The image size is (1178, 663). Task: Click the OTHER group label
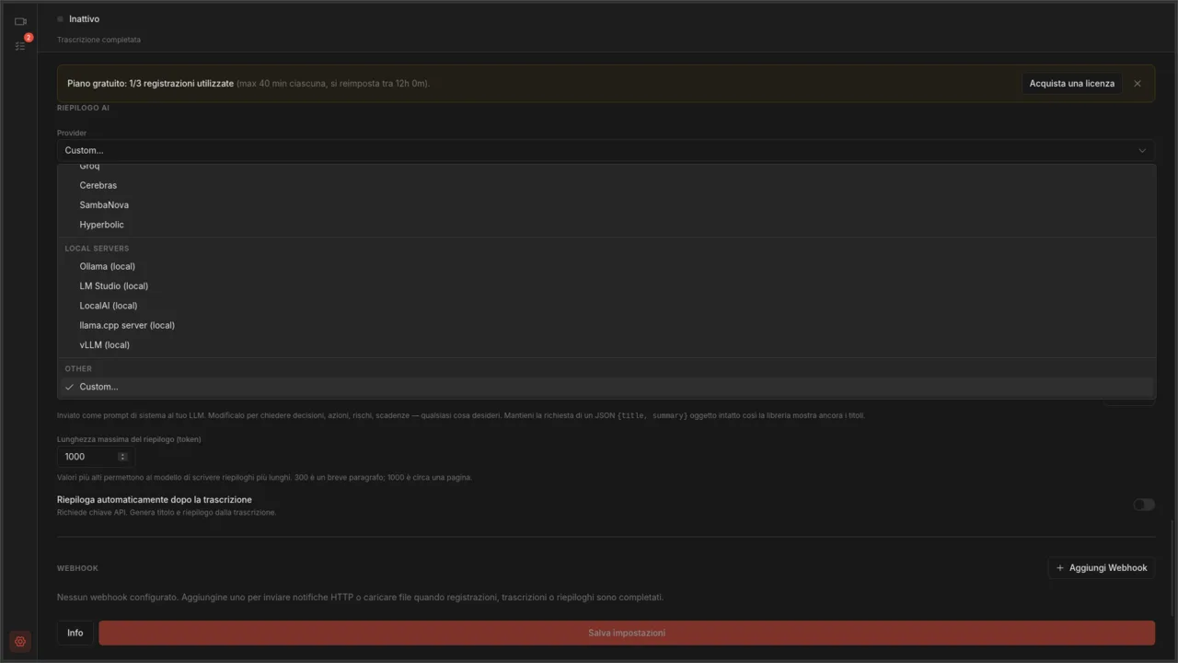pos(78,368)
